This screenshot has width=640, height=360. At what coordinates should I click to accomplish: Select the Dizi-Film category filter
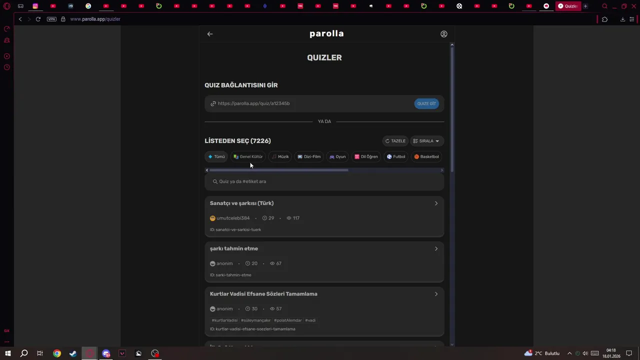[309, 156]
